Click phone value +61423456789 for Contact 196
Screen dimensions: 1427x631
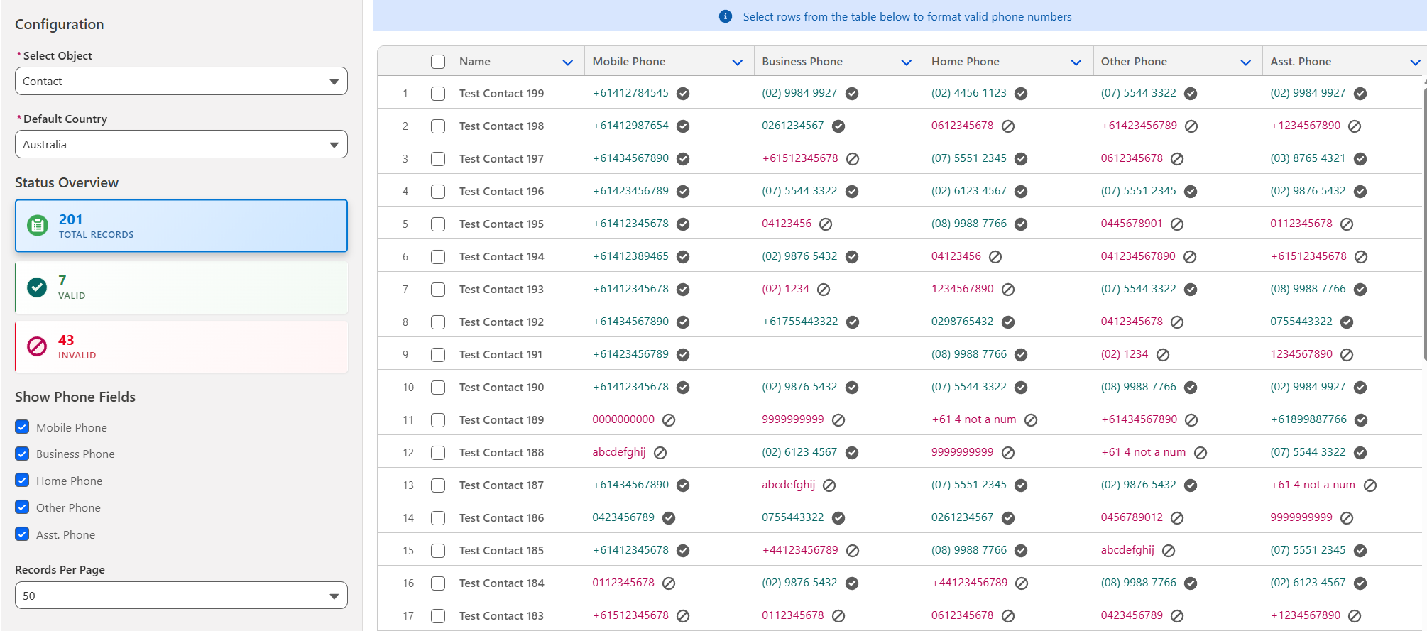[630, 191]
